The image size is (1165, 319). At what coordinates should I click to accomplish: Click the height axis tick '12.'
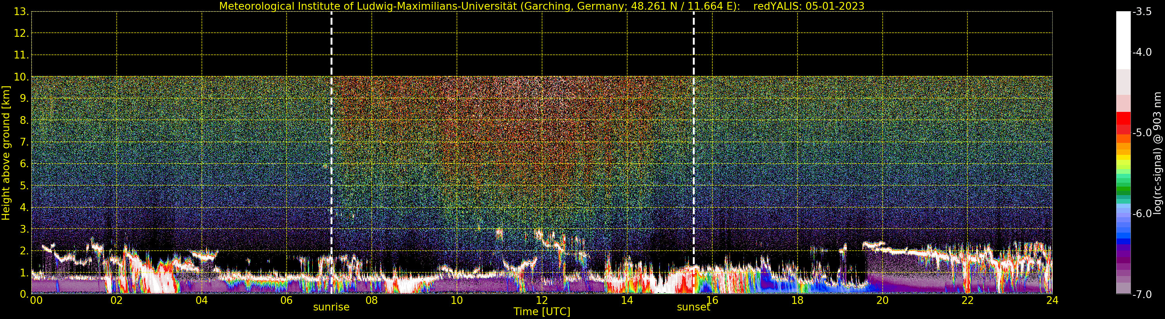tap(21, 33)
